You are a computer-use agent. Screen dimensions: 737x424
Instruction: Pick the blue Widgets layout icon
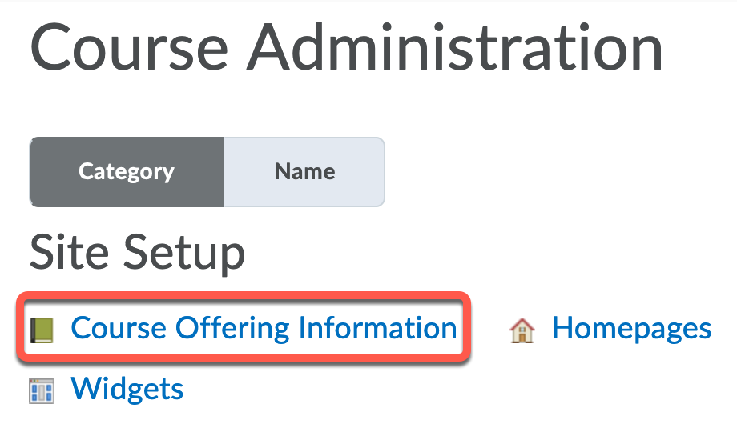pyautogui.click(x=42, y=390)
